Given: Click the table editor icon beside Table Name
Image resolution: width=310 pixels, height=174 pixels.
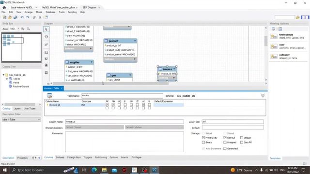Looking at the screenshot, I should click(x=50, y=96).
